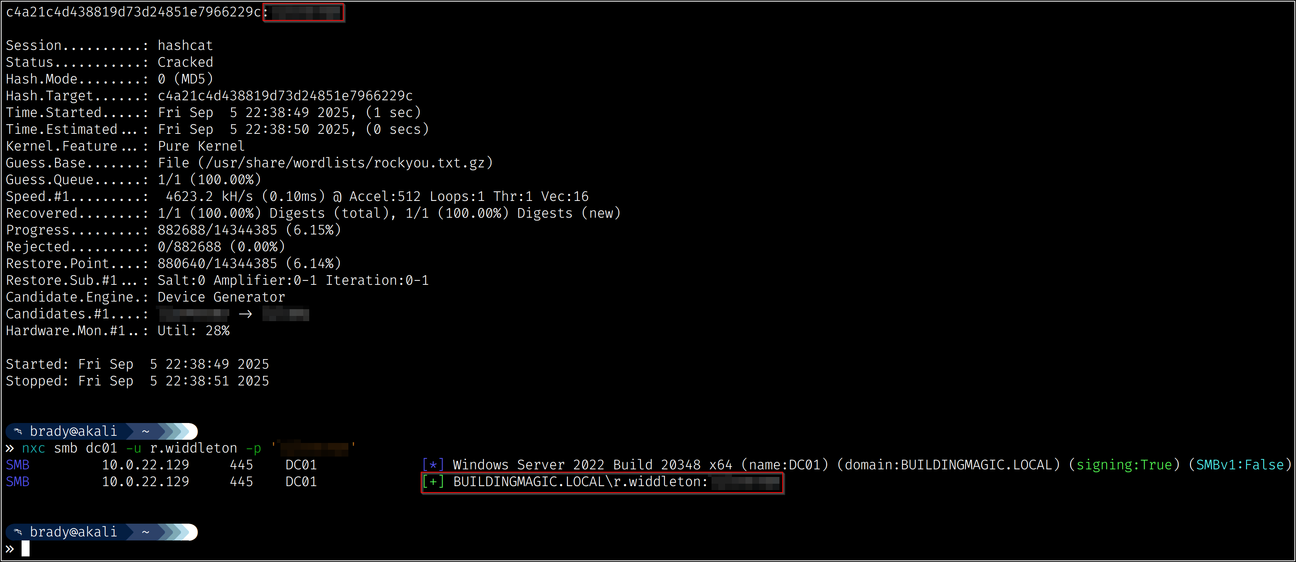The image size is (1296, 562).
Task: Click the Kali icon in the prompt above the nxc command
Action: [x=18, y=431]
